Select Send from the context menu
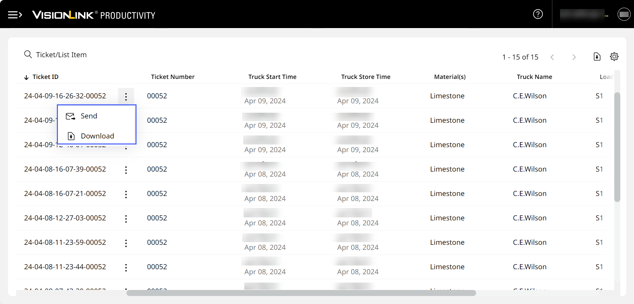The image size is (634, 304). click(89, 116)
